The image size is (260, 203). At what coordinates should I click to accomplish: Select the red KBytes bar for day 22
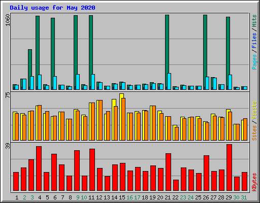tap(176, 185)
